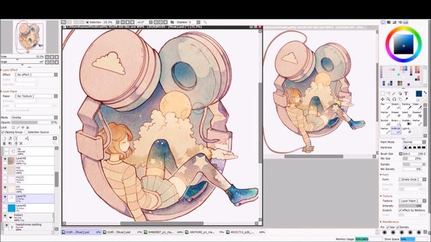
Task: Toggle pressure Size checkbox
Action: point(388,227)
